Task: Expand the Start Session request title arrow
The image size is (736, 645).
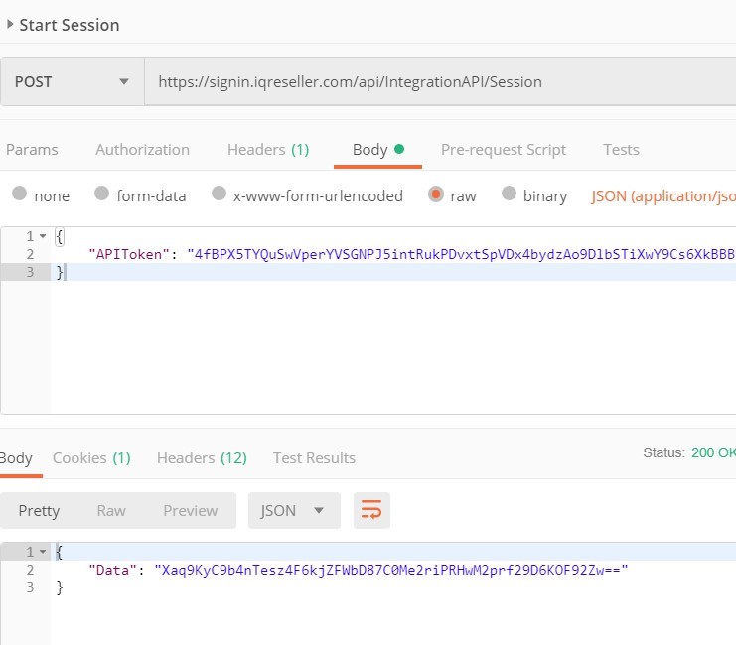Action: (10, 25)
